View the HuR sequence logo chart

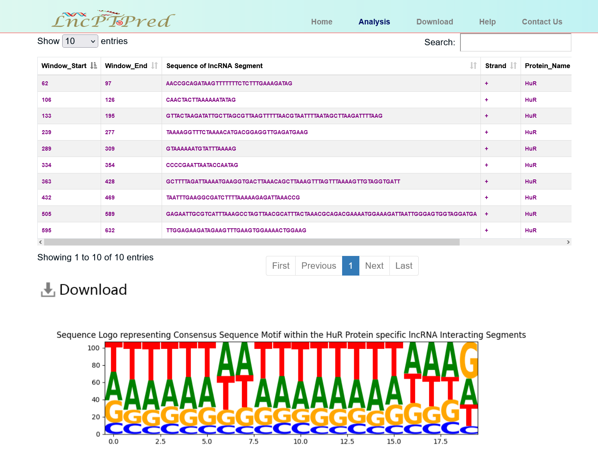(291, 388)
